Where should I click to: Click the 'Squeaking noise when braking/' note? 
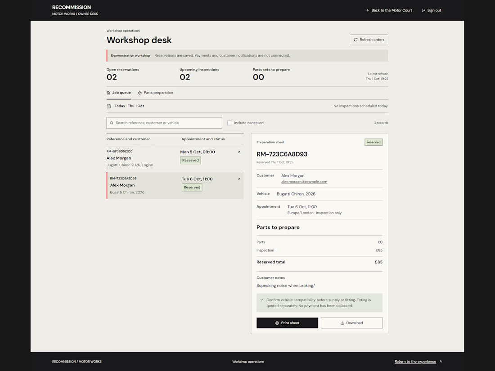pos(286,286)
